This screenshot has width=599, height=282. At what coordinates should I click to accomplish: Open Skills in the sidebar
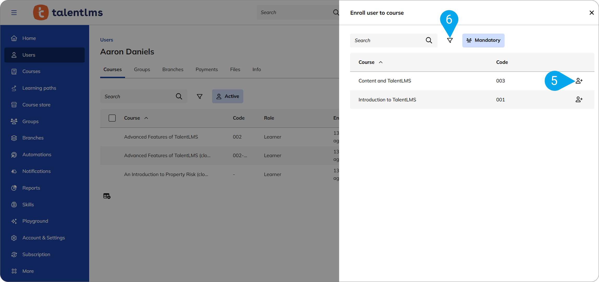[44, 204]
